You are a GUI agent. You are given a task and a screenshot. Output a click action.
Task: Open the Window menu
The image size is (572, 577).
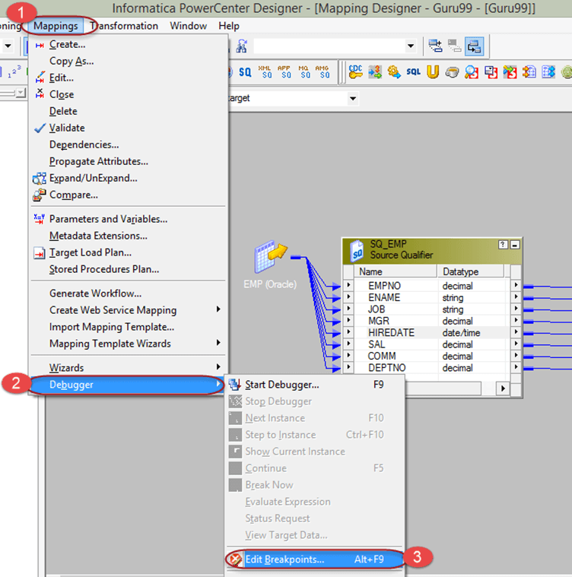pos(188,26)
